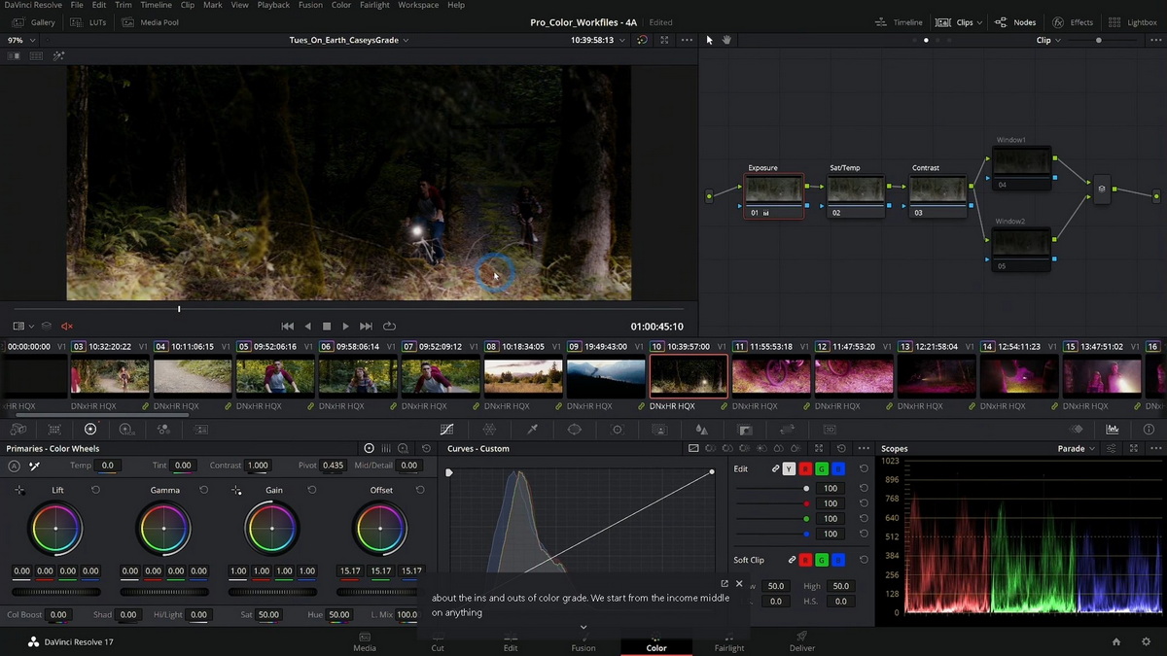Image resolution: width=1167 pixels, height=656 pixels.
Task: Open the Power Window palette icon
Action: coord(575,429)
